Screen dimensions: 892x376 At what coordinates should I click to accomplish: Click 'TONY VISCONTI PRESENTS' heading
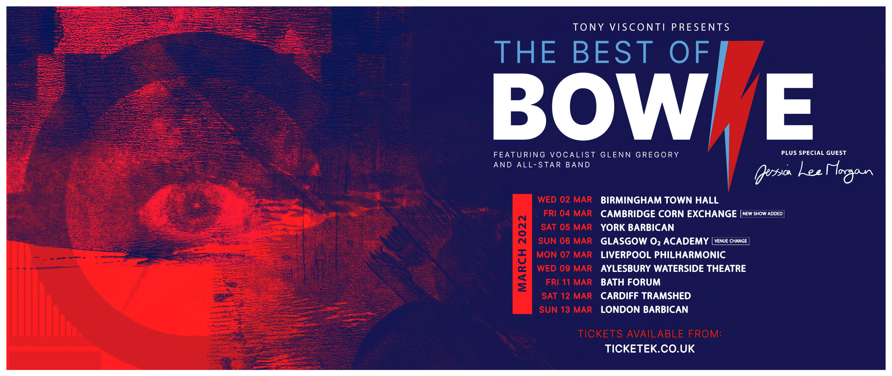(651, 27)
